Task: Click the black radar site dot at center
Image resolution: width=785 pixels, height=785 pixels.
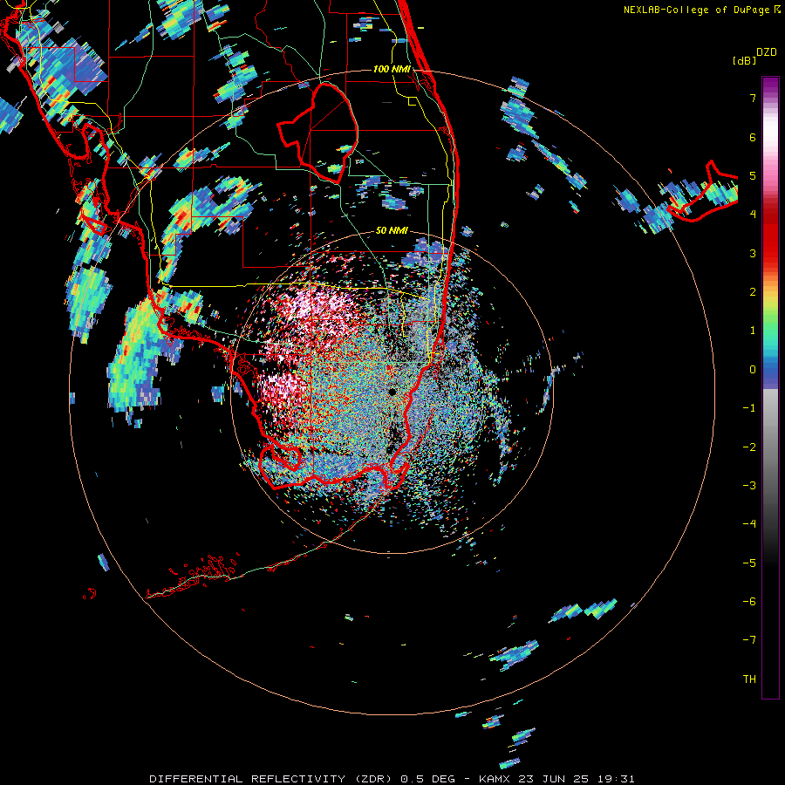Action: (392, 392)
